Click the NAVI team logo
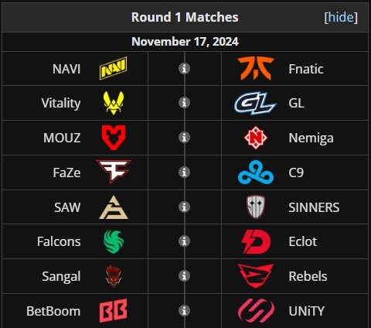 pos(114,68)
